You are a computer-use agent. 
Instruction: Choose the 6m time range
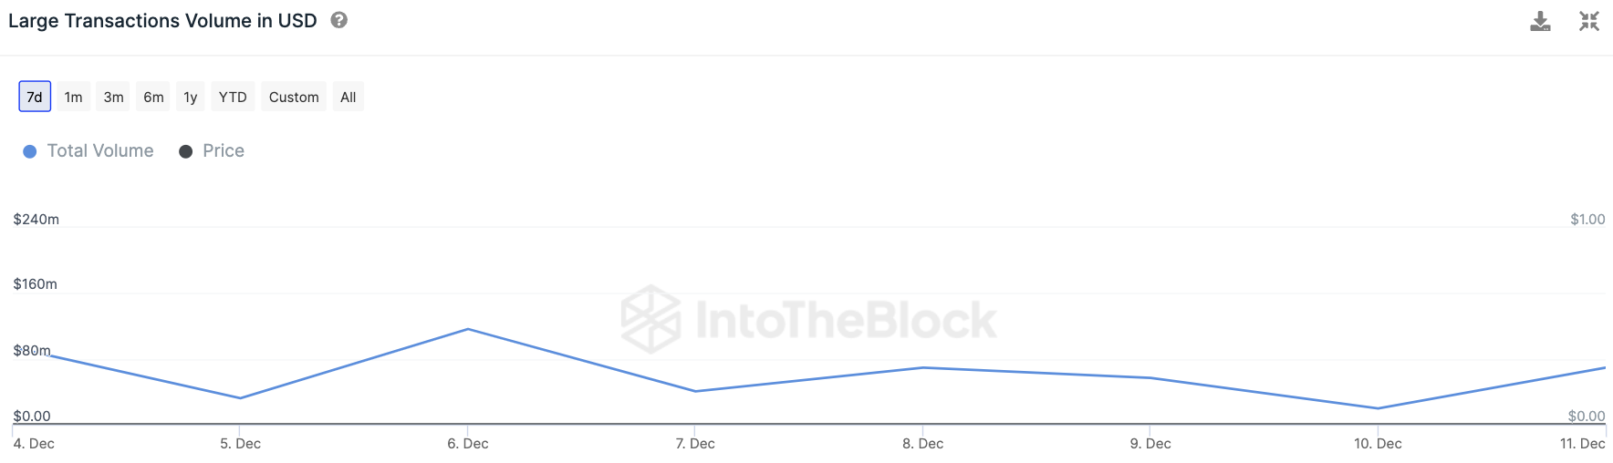tap(153, 97)
